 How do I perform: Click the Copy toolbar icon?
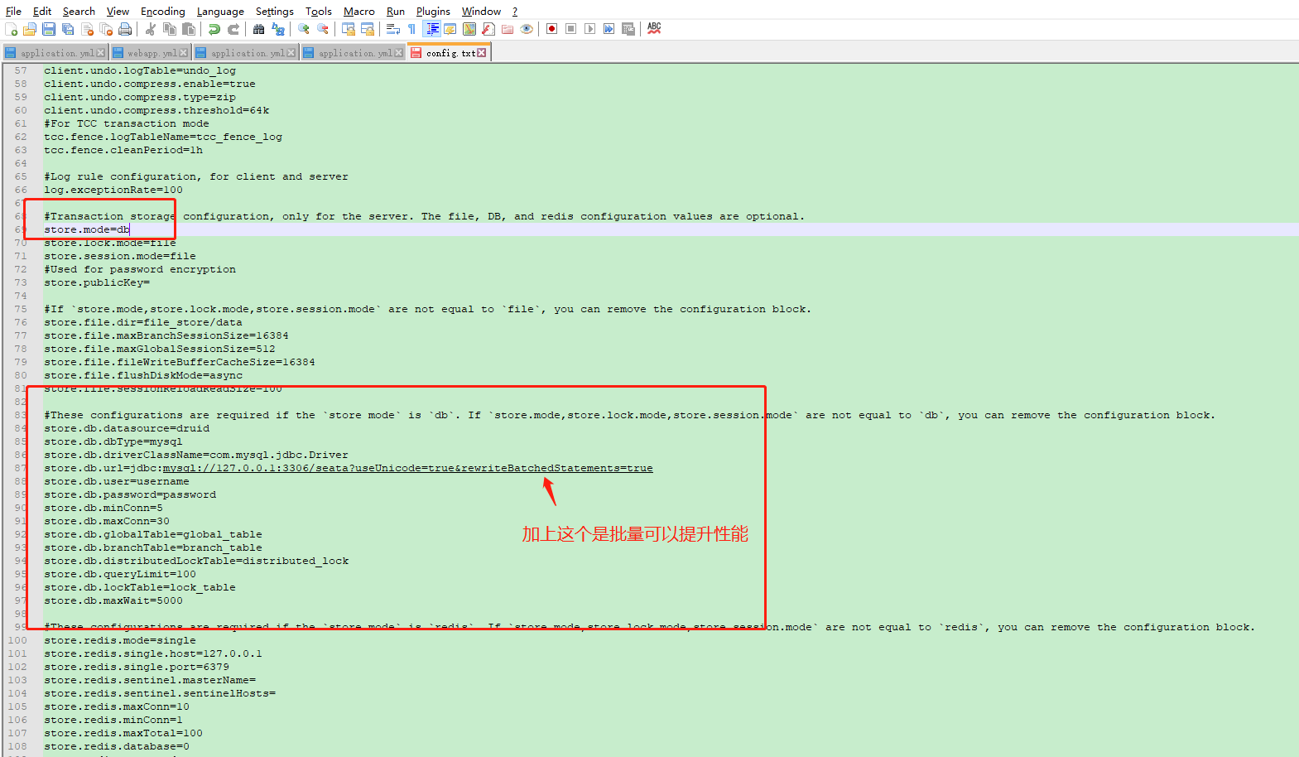click(170, 29)
